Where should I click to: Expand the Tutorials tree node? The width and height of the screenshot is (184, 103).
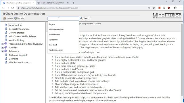click(x=3, y=48)
